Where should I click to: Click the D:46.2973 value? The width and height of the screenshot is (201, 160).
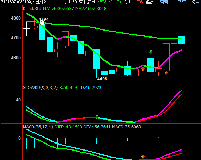91,88
